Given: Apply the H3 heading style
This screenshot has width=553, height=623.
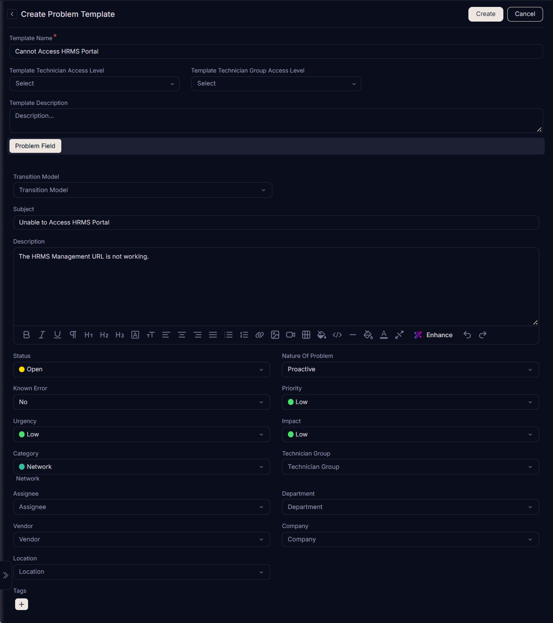Looking at the screenshot, I should (120, 335).
